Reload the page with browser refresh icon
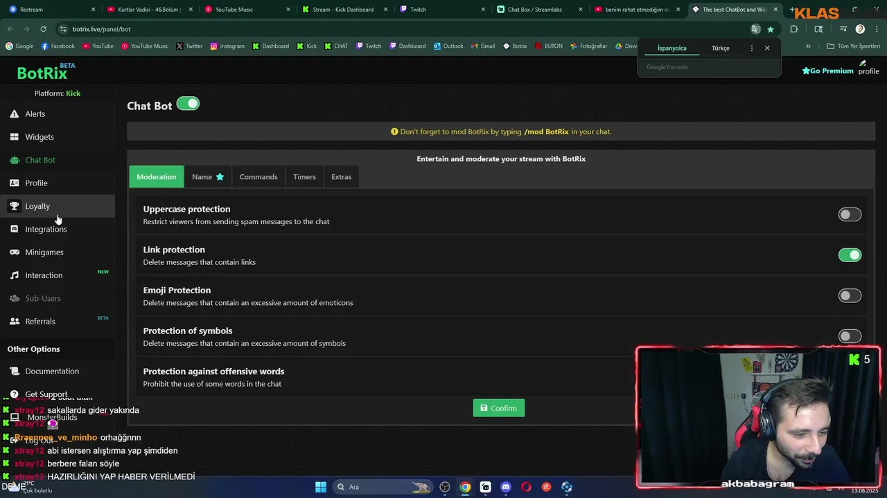This screenshot has height=498, width=887. pos(43,29)
